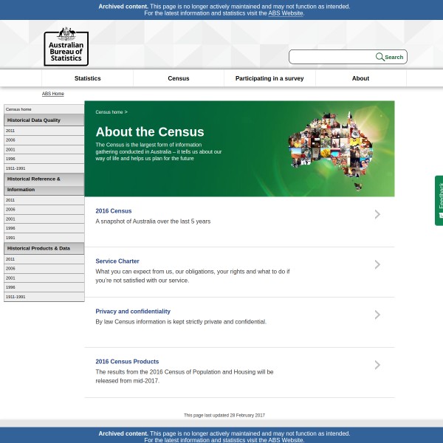Image resolution: width=443 pixels, height=443 pixels.
Task: Select 2011 under Historical Data Quality
Action: coord(10,131)
